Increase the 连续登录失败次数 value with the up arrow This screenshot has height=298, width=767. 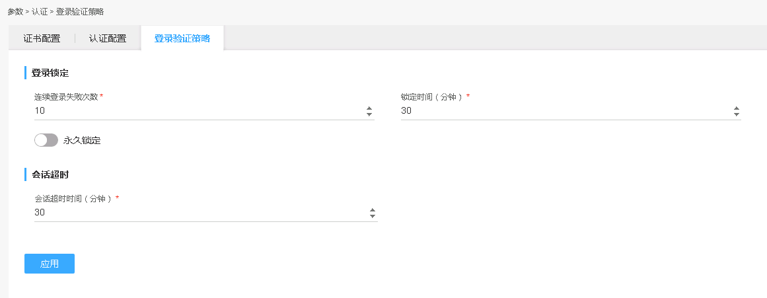coord(369,108)
